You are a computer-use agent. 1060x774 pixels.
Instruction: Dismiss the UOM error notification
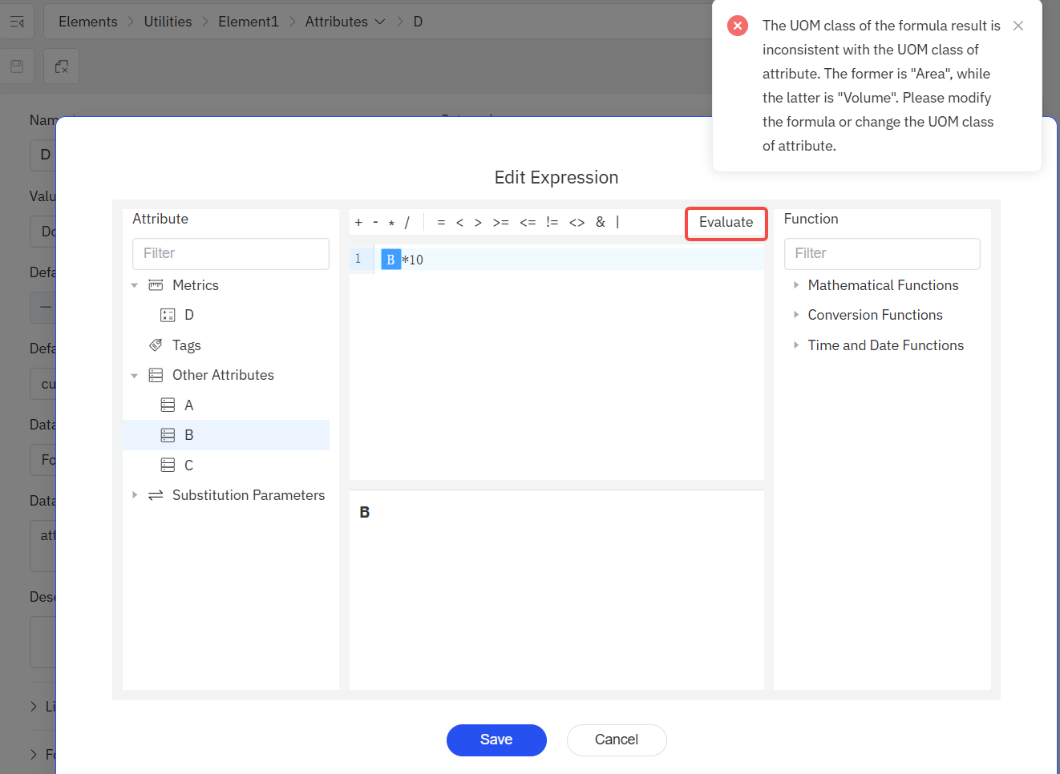point(1018,26)
